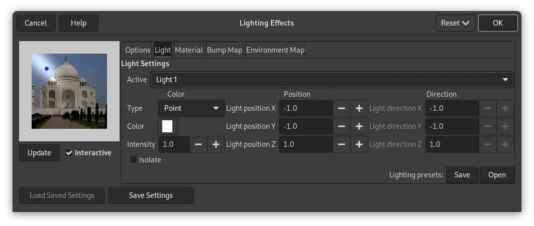Screen dimensions: 534x226
Task: Click the blue light marker in preview
Action: [47, 69]
